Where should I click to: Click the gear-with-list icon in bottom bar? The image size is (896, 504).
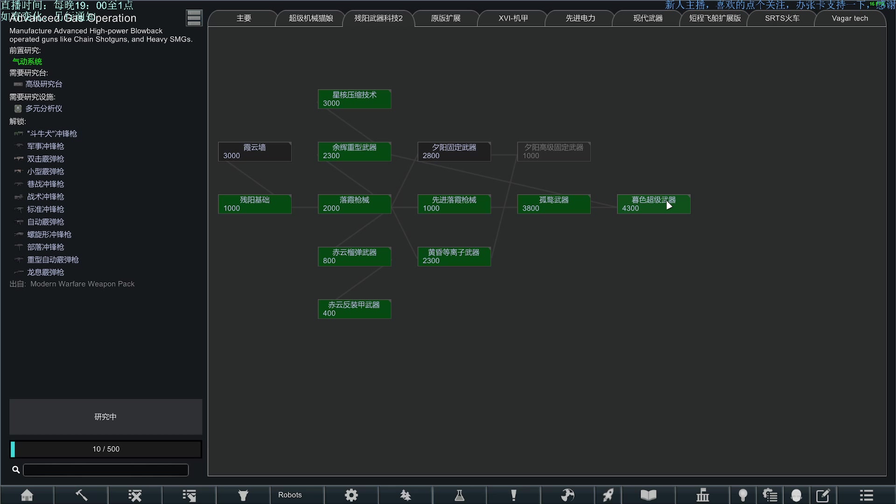tap(770, 495)
